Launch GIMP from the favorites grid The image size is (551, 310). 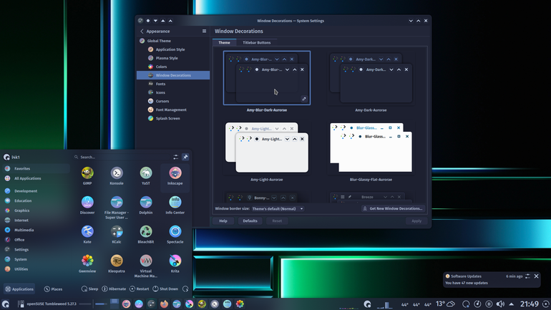87,173
